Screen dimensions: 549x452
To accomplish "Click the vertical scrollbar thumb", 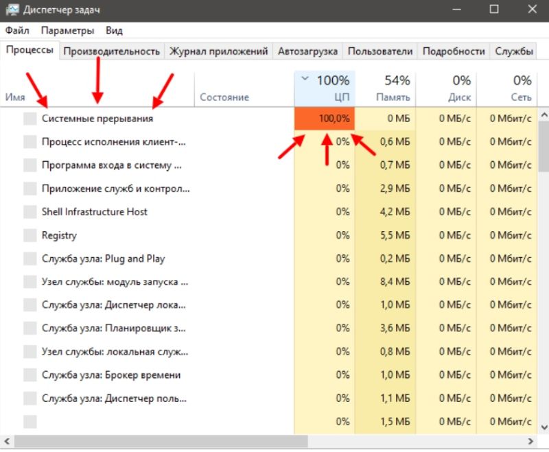I will click(x=544, y=147).
